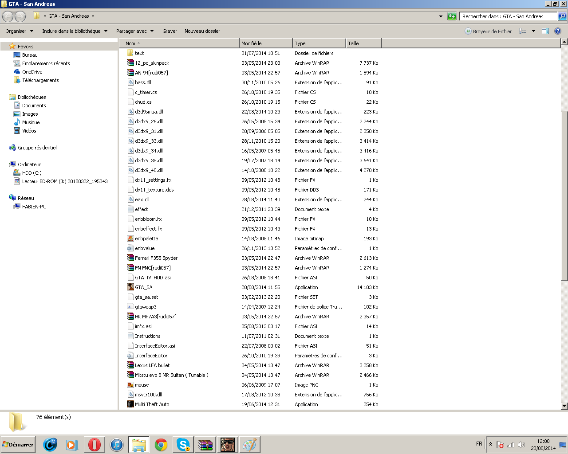Open Inclure dans la bibliothèque dropdown
568x454 pixels.
point(75,31)
